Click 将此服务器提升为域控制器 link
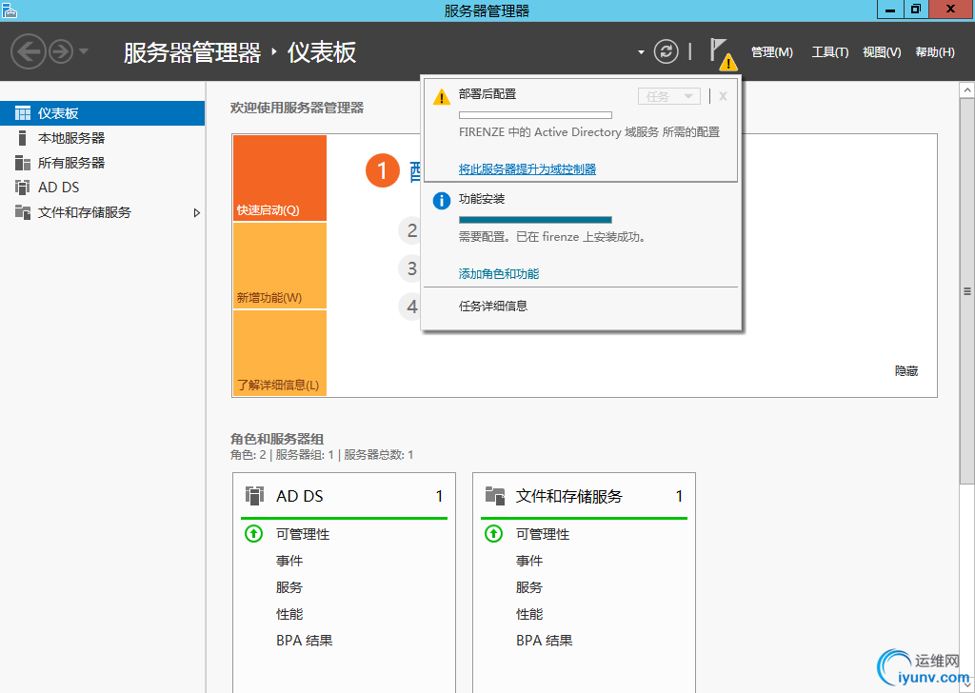Image resolution: width=975 pixels, height=693 pixels. (x=527, y=169)
